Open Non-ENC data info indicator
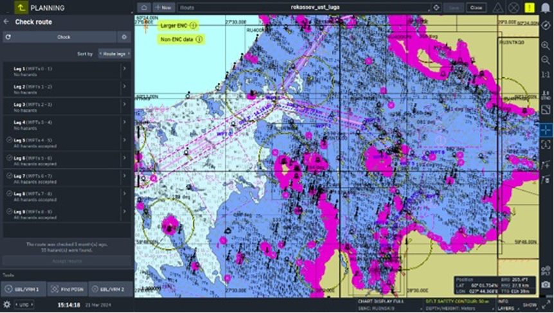The width and height of the screenshot is (554, 313). tap(199, 39)
